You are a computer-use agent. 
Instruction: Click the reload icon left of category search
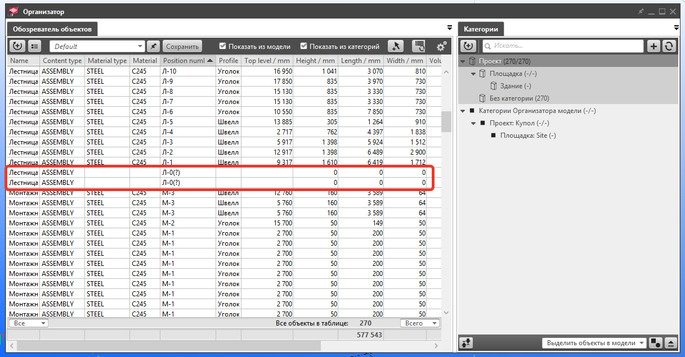click(x=468, y=47)
